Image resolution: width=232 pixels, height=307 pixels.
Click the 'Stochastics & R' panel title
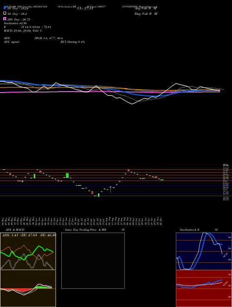(189, 230)
